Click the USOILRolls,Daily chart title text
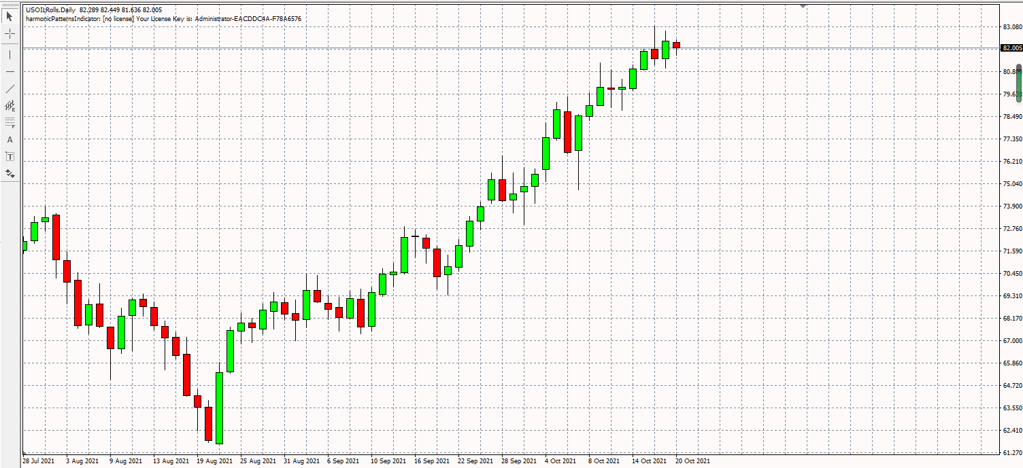Screen dimensions: 1023x468 pyautogui.click(x=50, y=10)
